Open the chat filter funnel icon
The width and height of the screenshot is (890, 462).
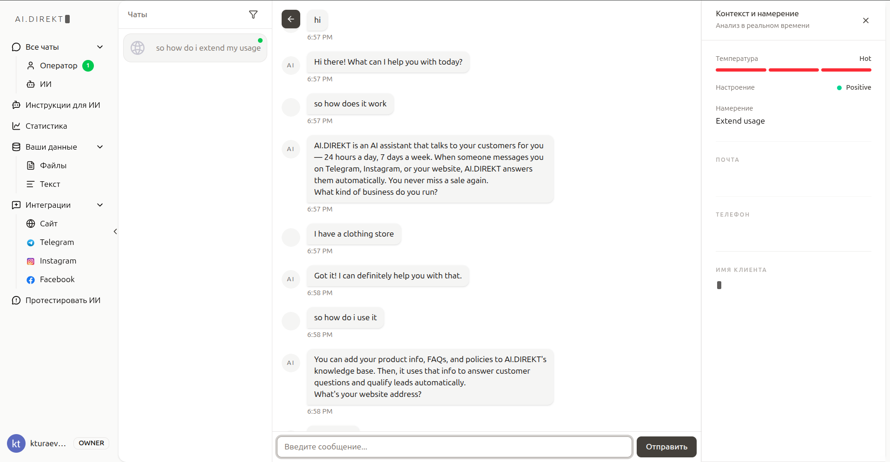[253, 15]
